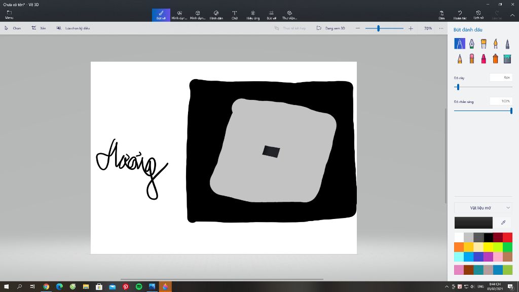Open the Chữ text tab
The height and width of the screenshot is (292, 519).
pos(235,15)
